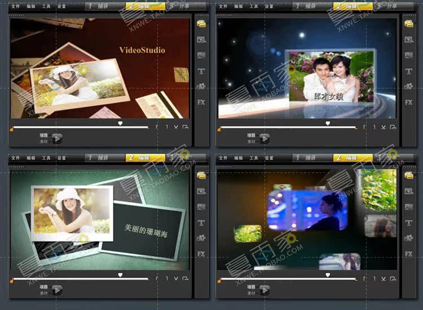Click scrubber handle under VideoStudio title preview
The width and height of the screenshot is (423, 310).
[x=120, y=123]
